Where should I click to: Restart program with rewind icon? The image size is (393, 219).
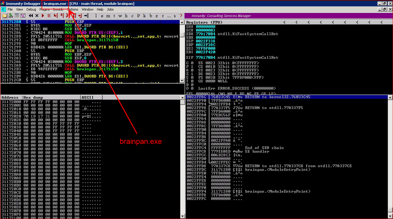click(31, 15)
